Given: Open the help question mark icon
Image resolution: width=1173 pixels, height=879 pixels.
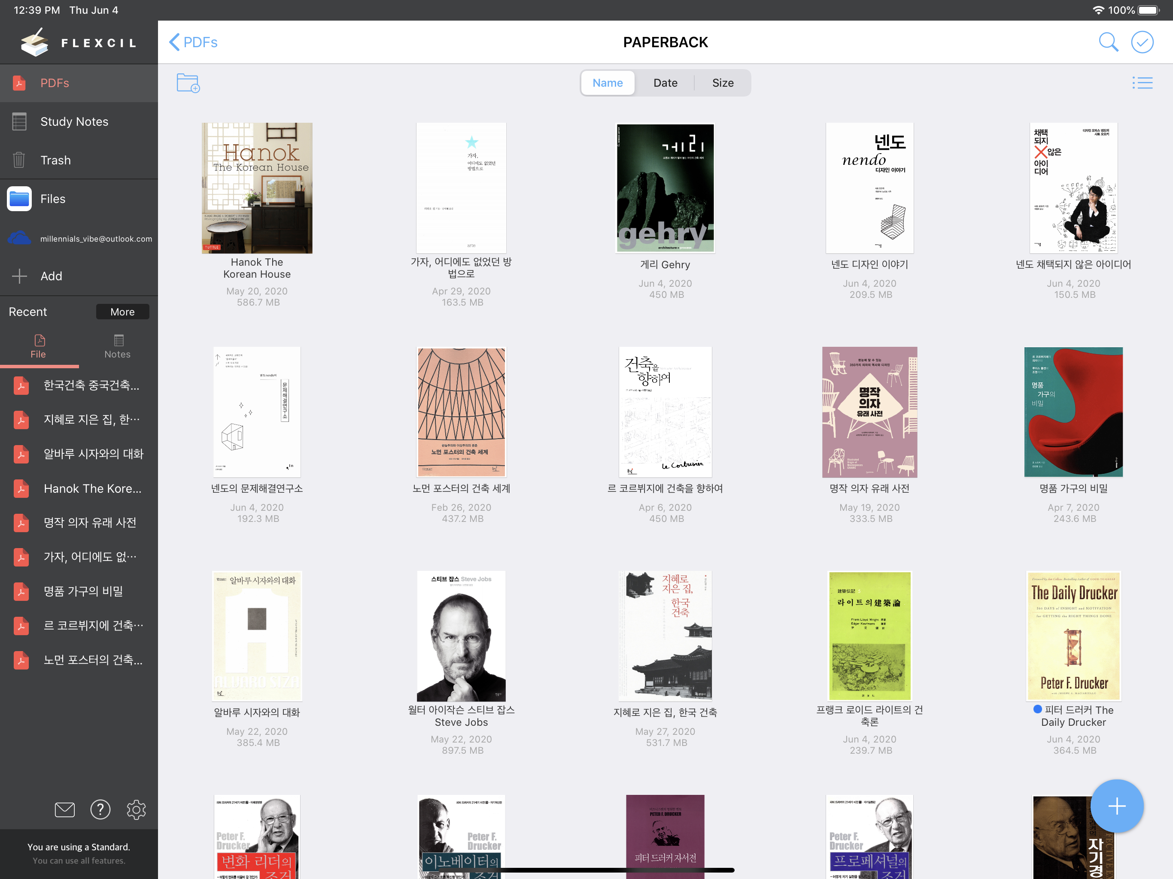Looking at the screenshot, I should tap(100, 809).
